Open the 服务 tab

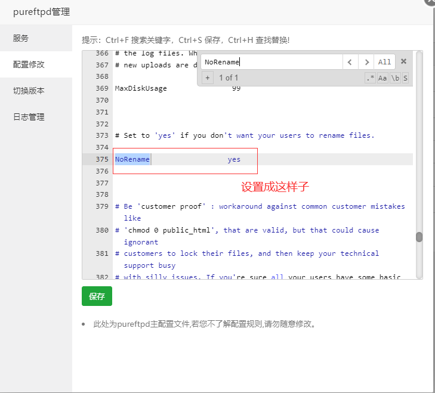(36, 38)
